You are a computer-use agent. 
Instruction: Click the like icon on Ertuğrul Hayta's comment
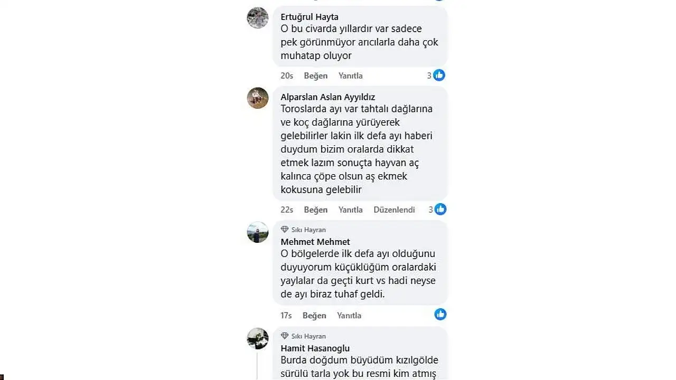coord(439,75)
